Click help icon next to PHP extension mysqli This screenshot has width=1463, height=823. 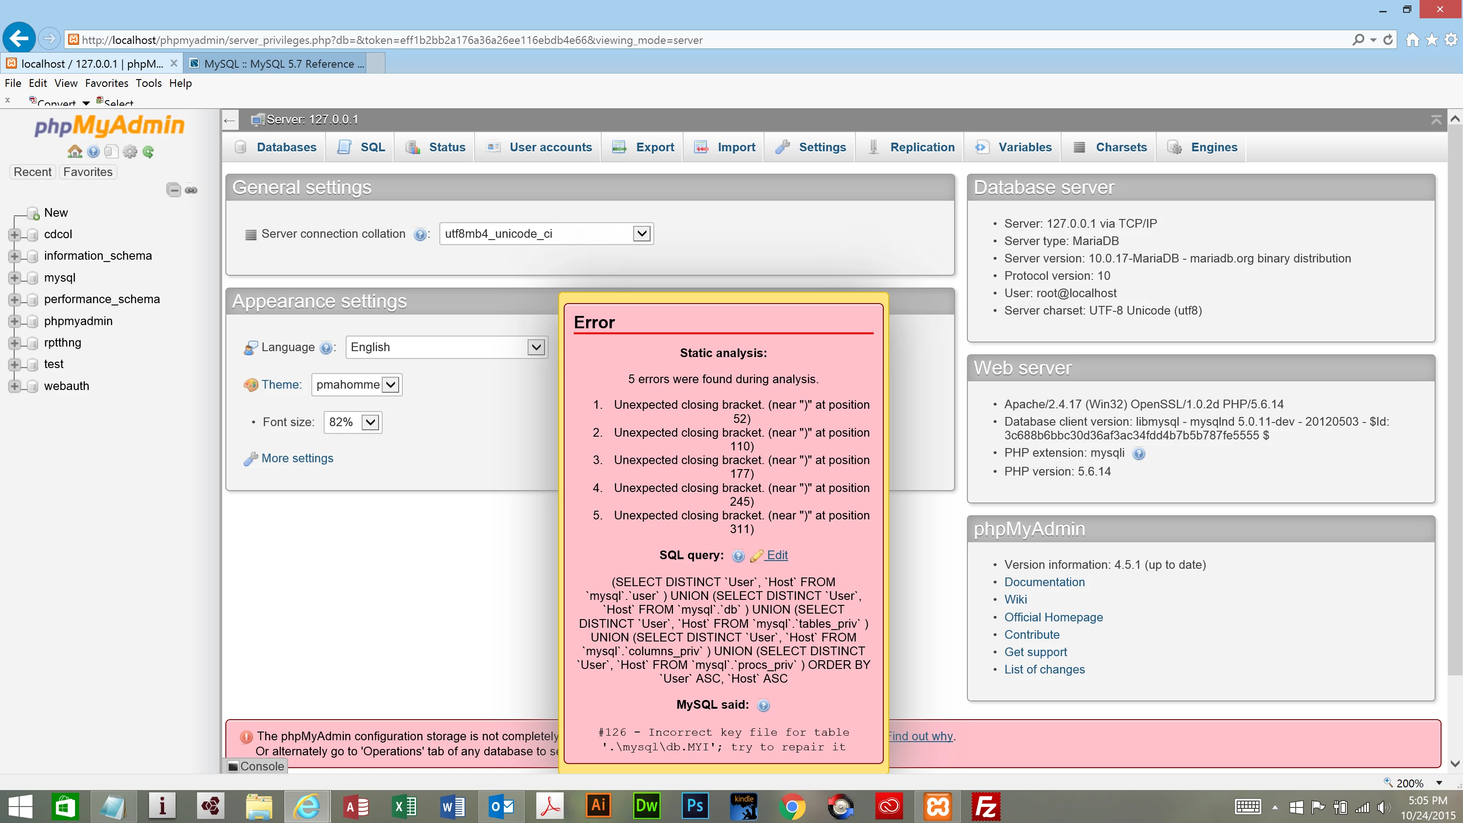pos(1138,453)
